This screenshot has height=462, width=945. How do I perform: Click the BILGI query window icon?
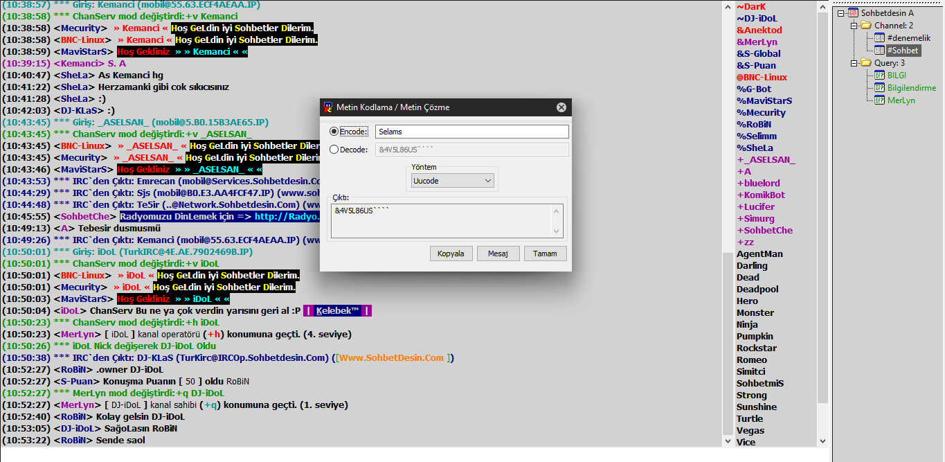[x=879, y=75]
